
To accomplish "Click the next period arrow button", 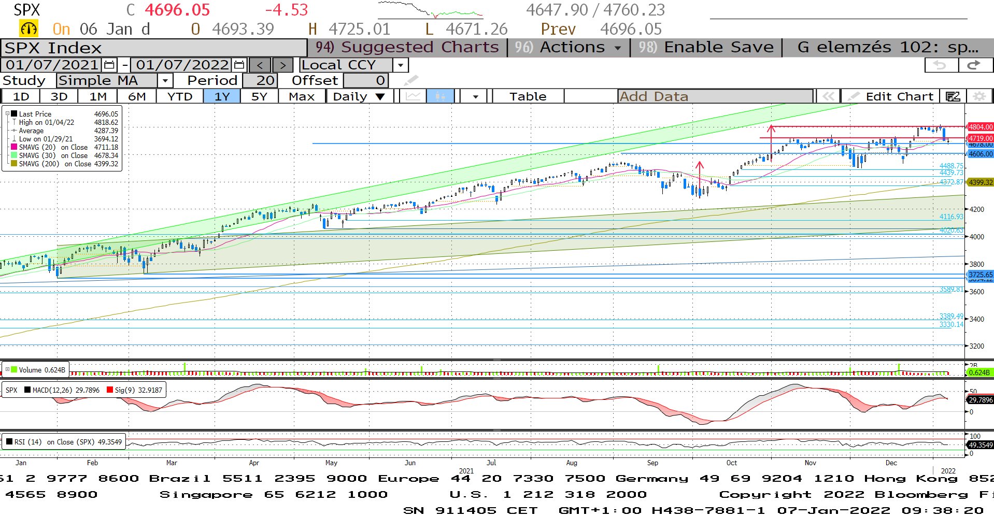I will (282, 65).
